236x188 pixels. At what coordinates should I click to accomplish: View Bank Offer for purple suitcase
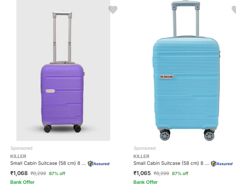22,182
